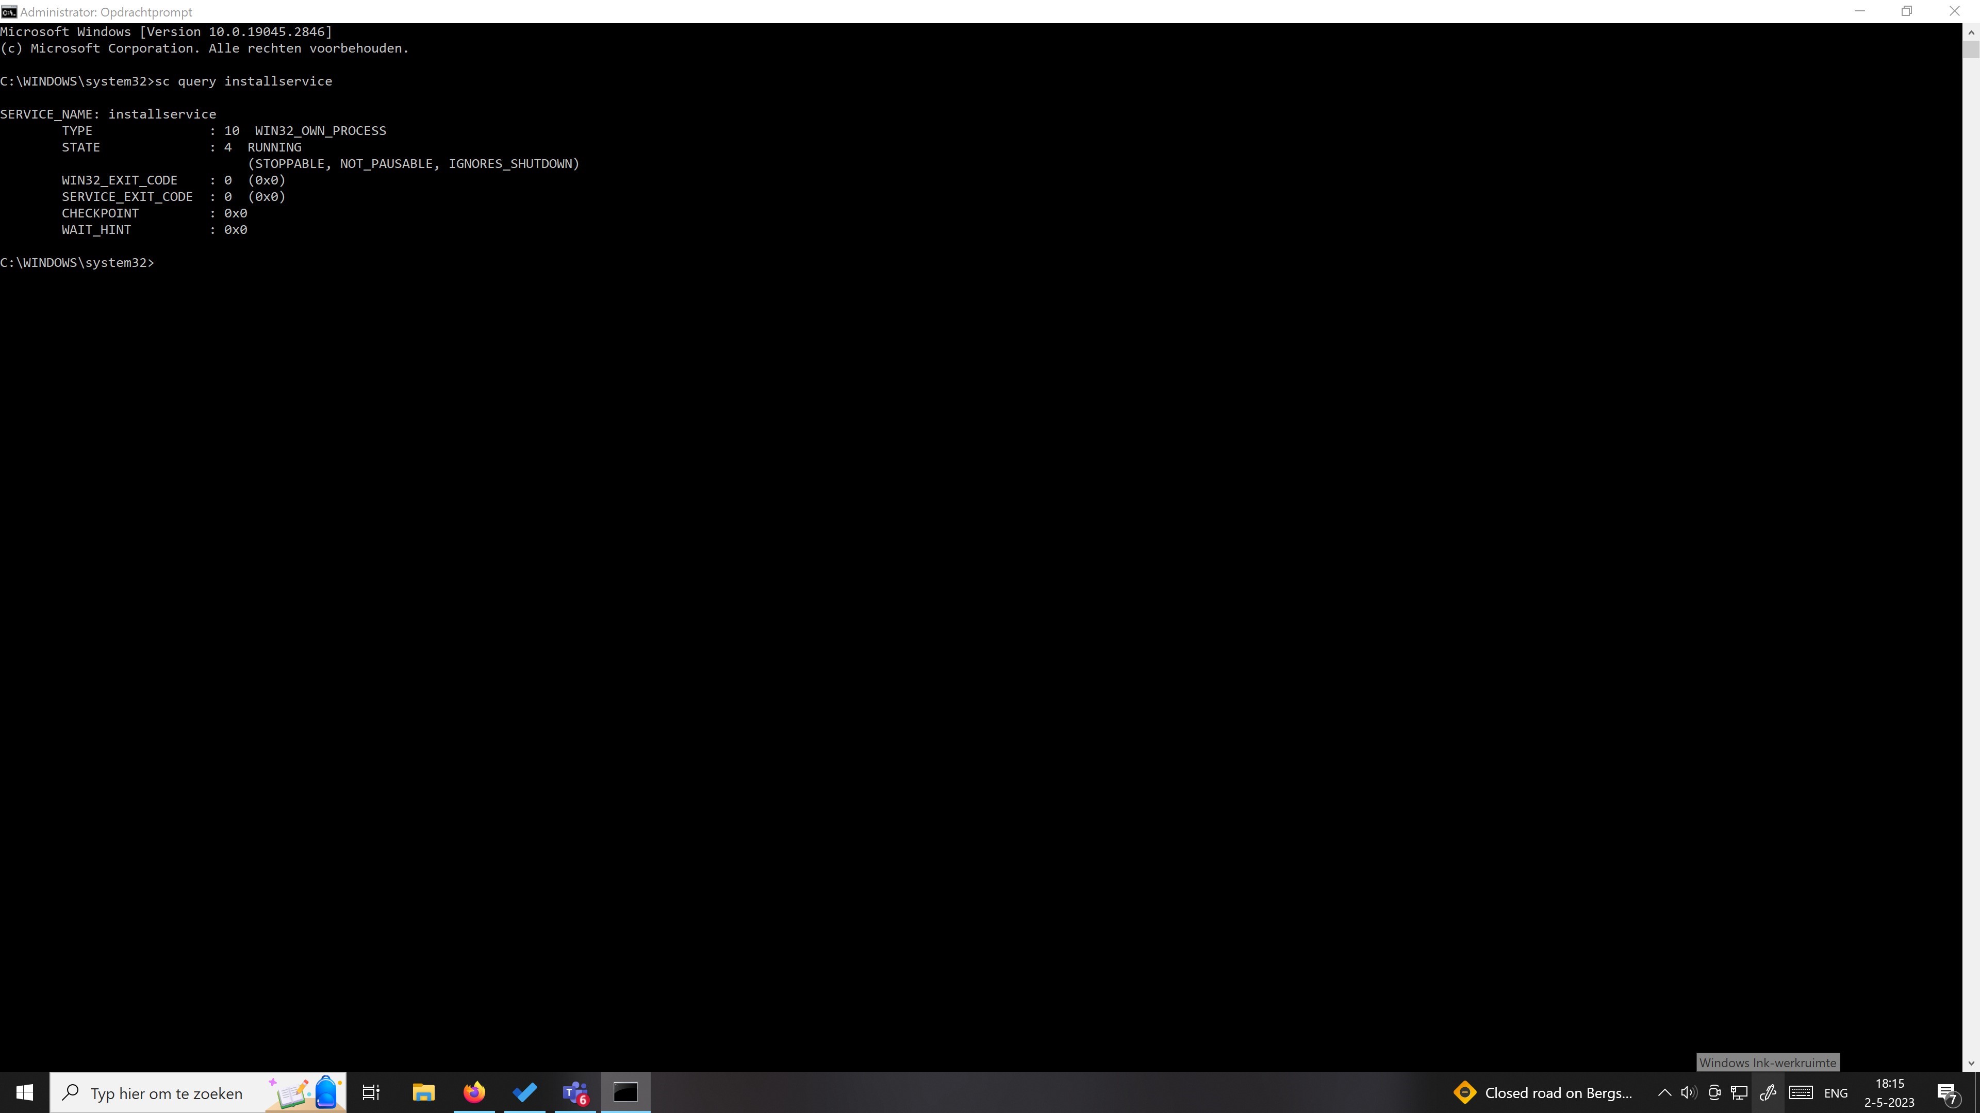Open the Microsoft To Do taskbar app
The image size is (1980, 1113).
tap(525, 1092)
